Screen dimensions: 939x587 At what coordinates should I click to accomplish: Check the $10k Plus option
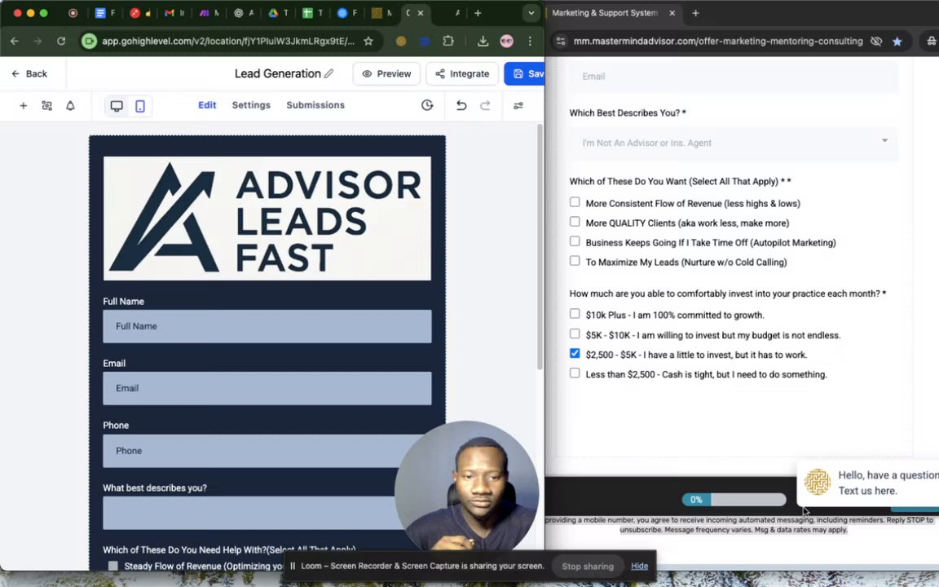pyautogui.click(x=575, y=314)
